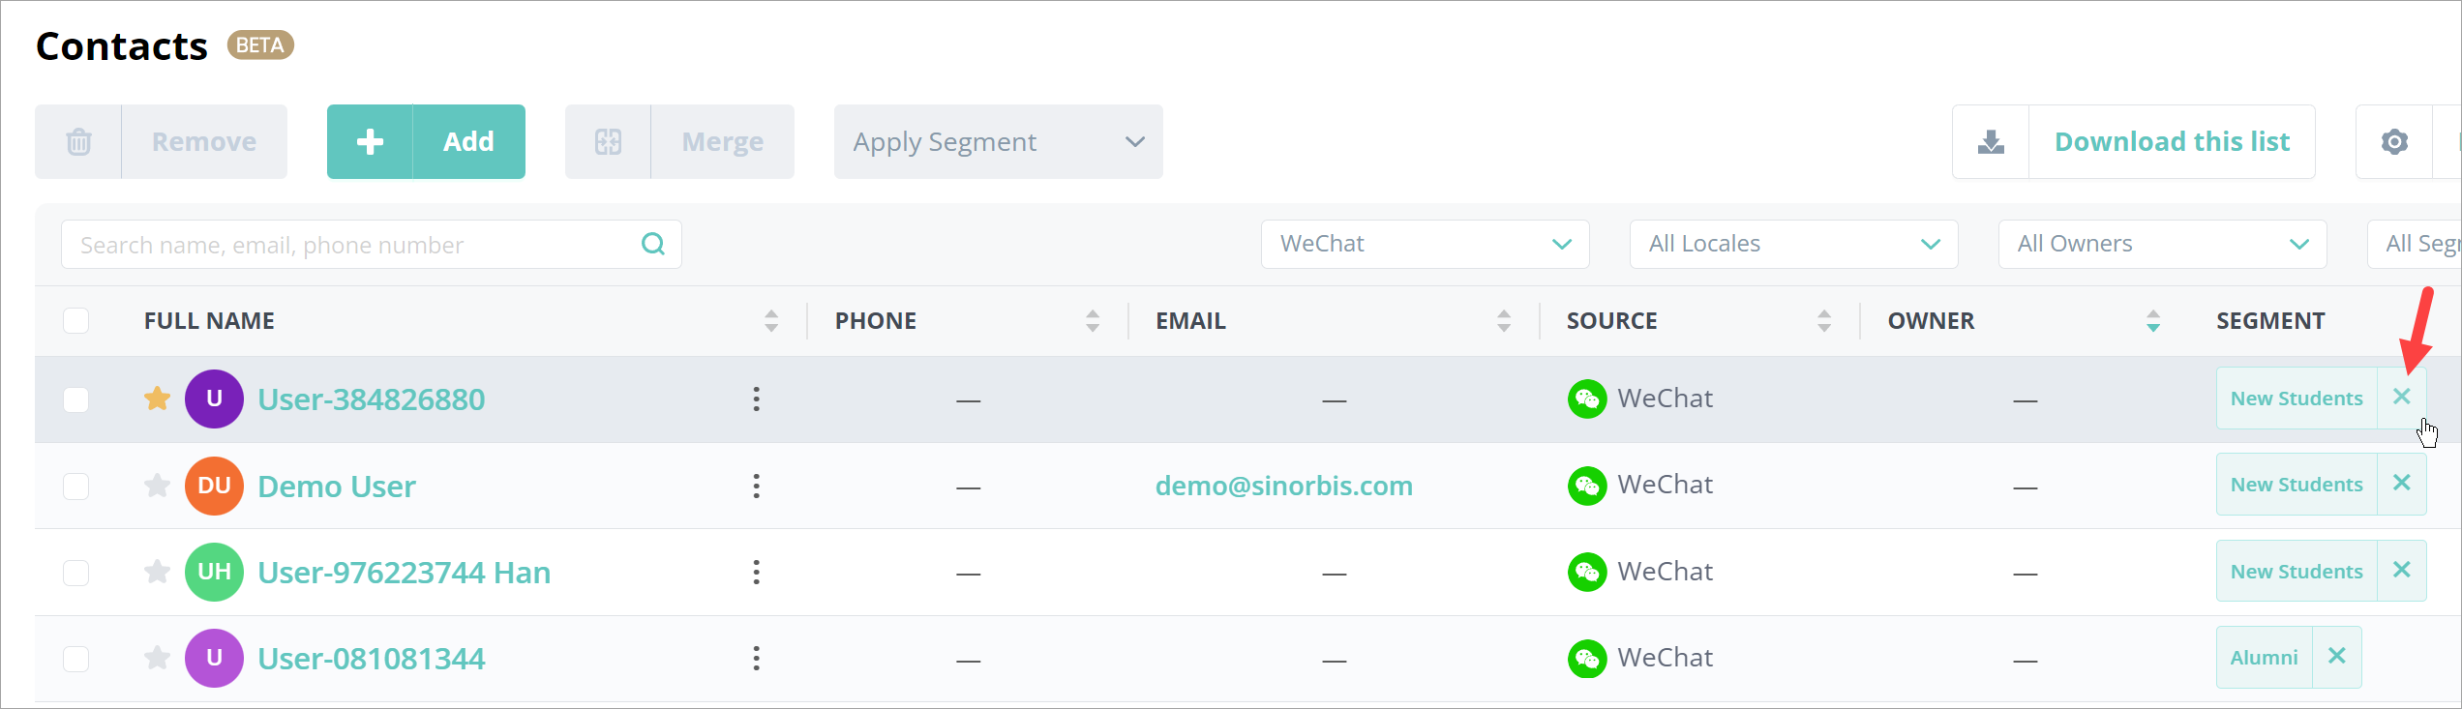Screen dimensions: 2462x709
Task: Click the Merge contacts icon
Action: tap(608, 142)
